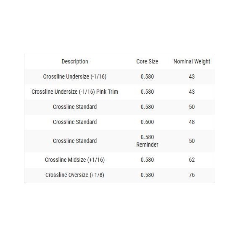Click the Core Size column header

click(147, 61)
